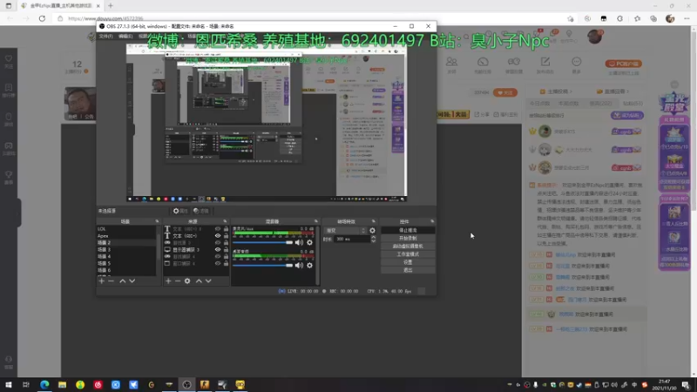Enable 工作室模式 in OBS controls

click(408, 254)
